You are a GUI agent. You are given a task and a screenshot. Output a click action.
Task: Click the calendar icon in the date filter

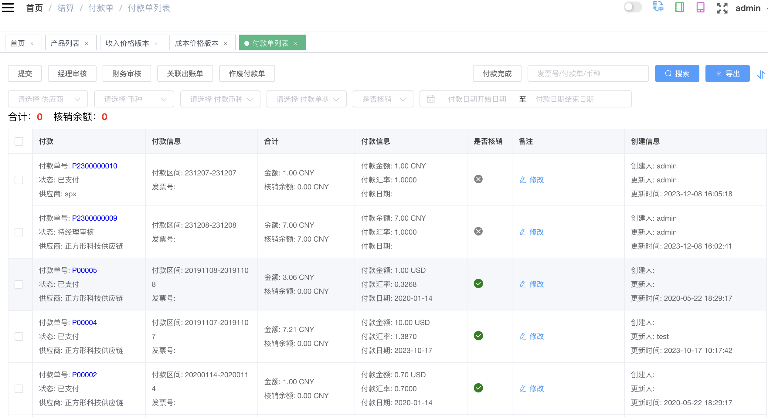(x=431, y=99)
